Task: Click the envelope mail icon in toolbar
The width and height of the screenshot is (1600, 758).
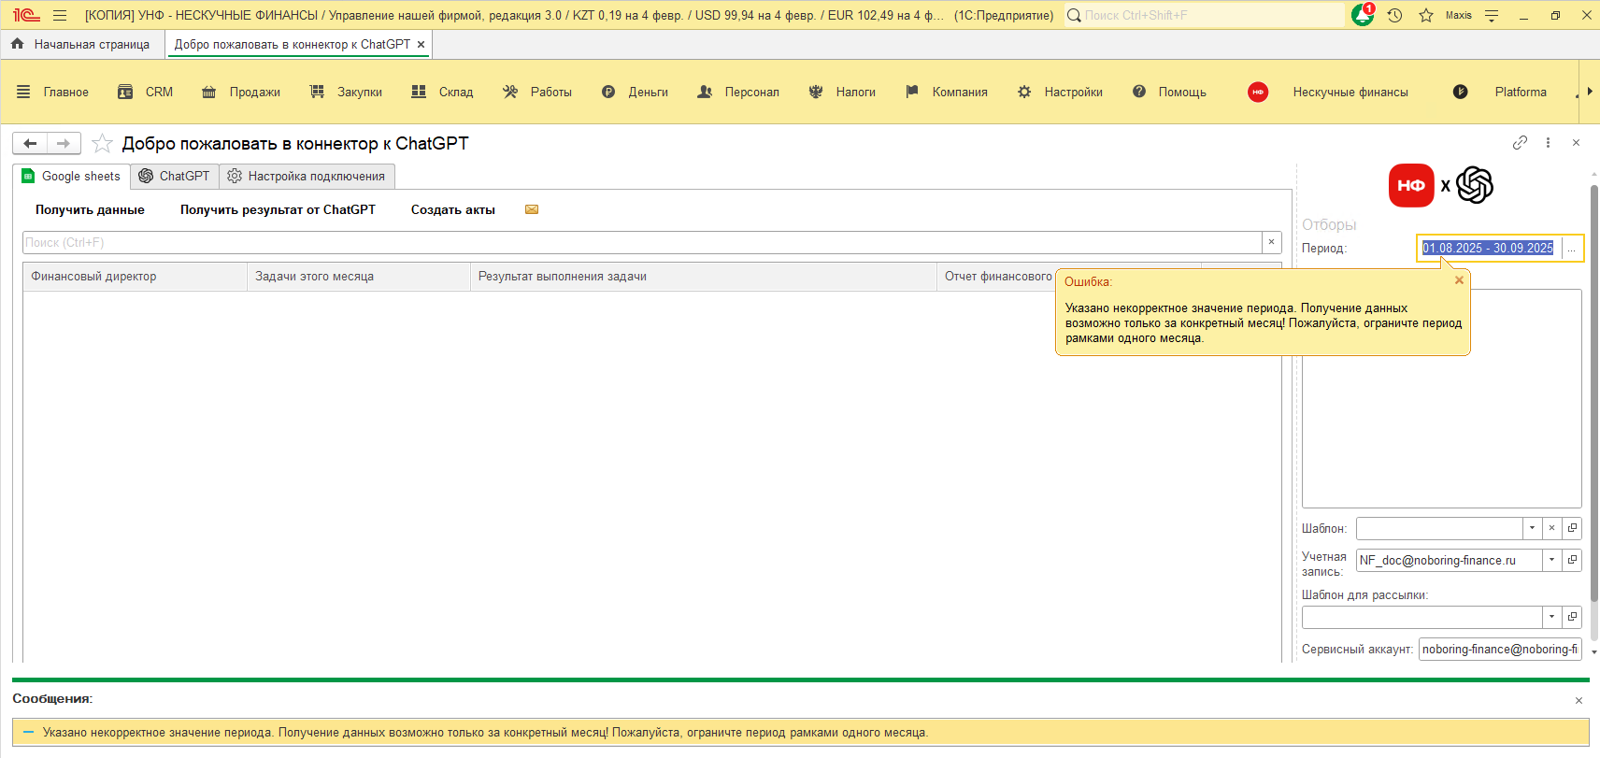Action: (x=532, y=209)
